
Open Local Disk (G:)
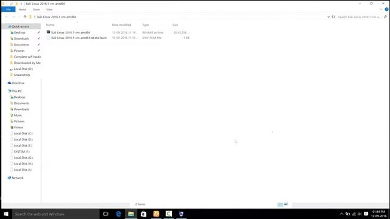click(23, 158)
